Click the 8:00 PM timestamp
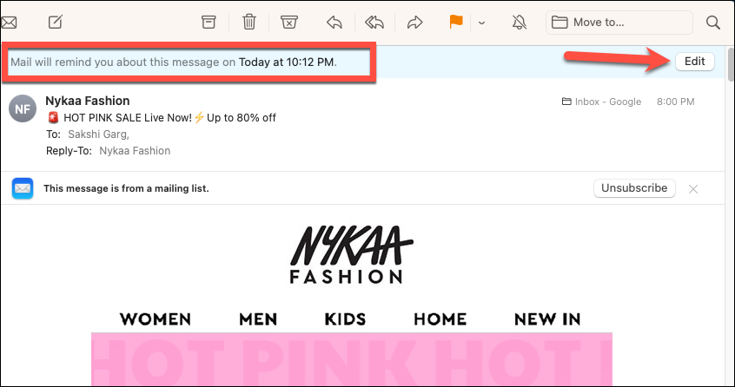Image resolution: width=735 pixels, height=387 pixels. pos(675,102)
